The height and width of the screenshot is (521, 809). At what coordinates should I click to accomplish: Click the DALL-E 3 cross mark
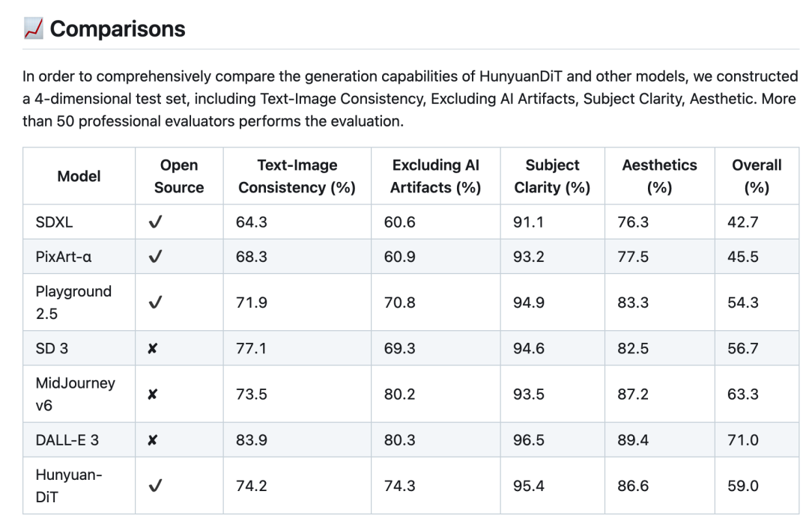pos(152,440)
